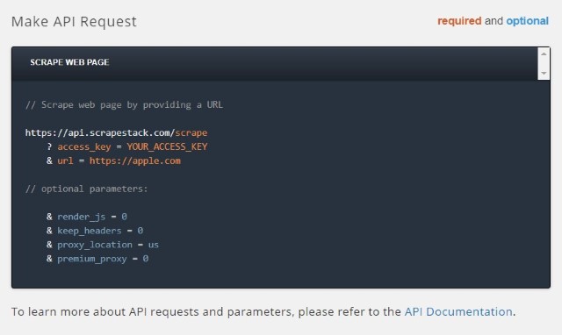
Task: Click the 'us' proxy location value
Action: (x=154, y=245)
